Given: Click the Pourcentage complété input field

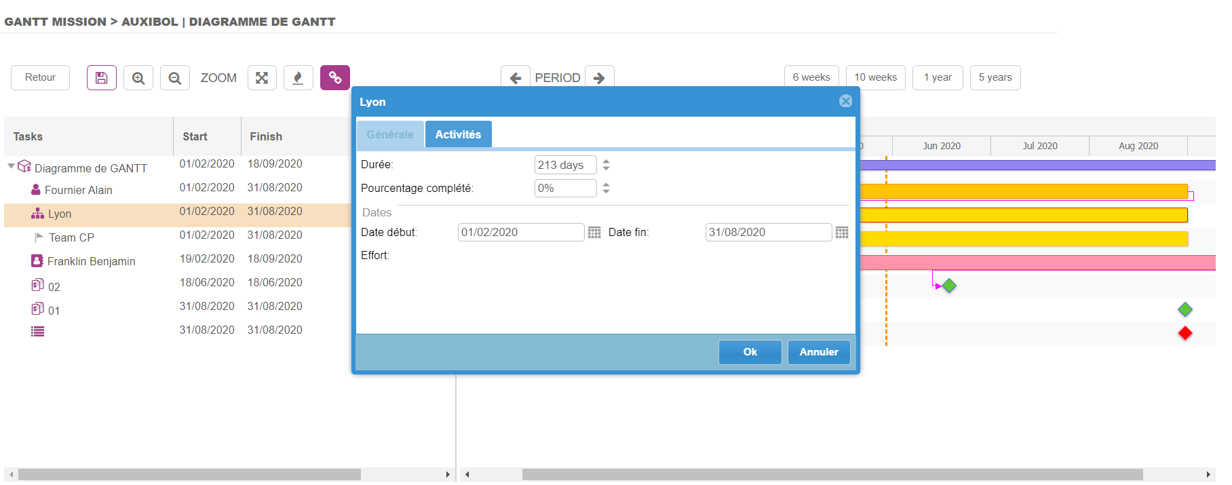Looking at the screenshot, I should [565, 189].
